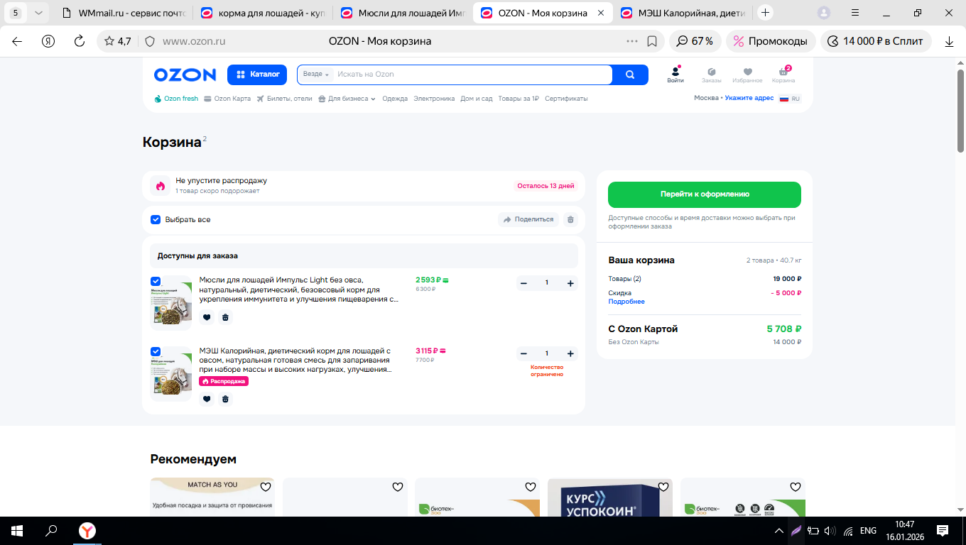966x545 pixels.
Task: Open the RU language selector
Action: (x=790, y=99)
